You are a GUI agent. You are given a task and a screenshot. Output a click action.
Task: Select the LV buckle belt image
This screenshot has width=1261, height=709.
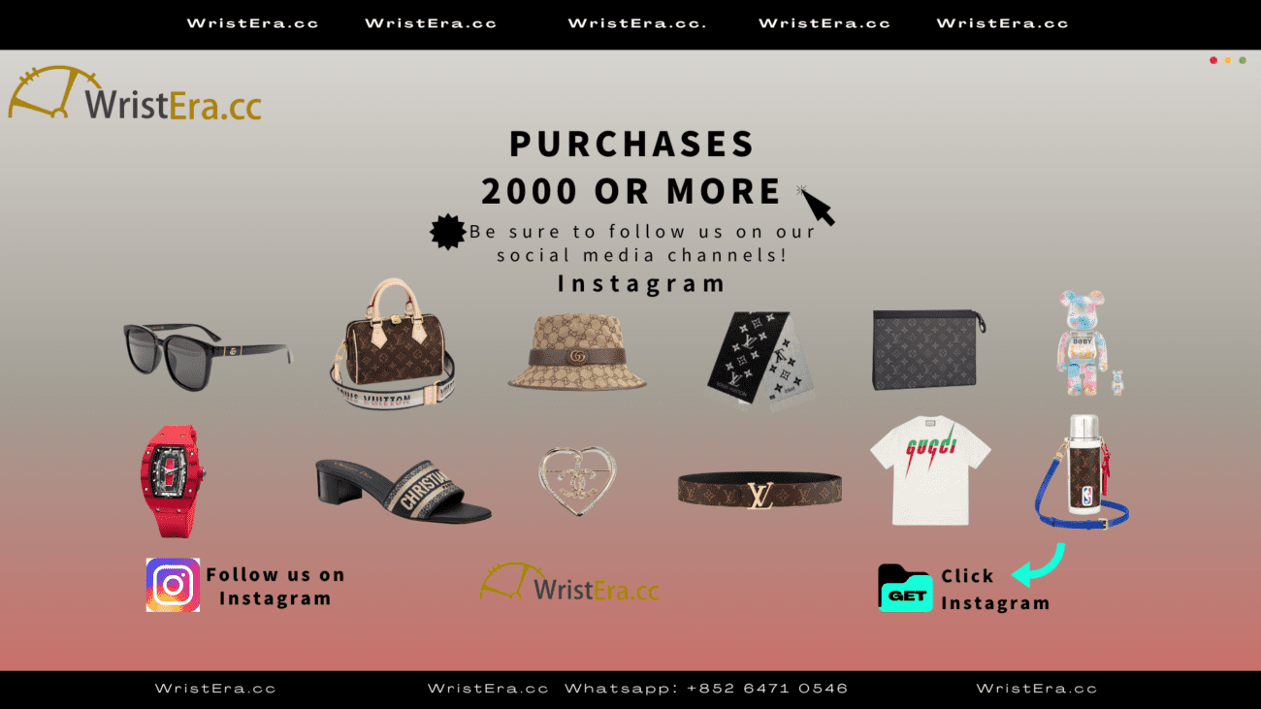760,491
